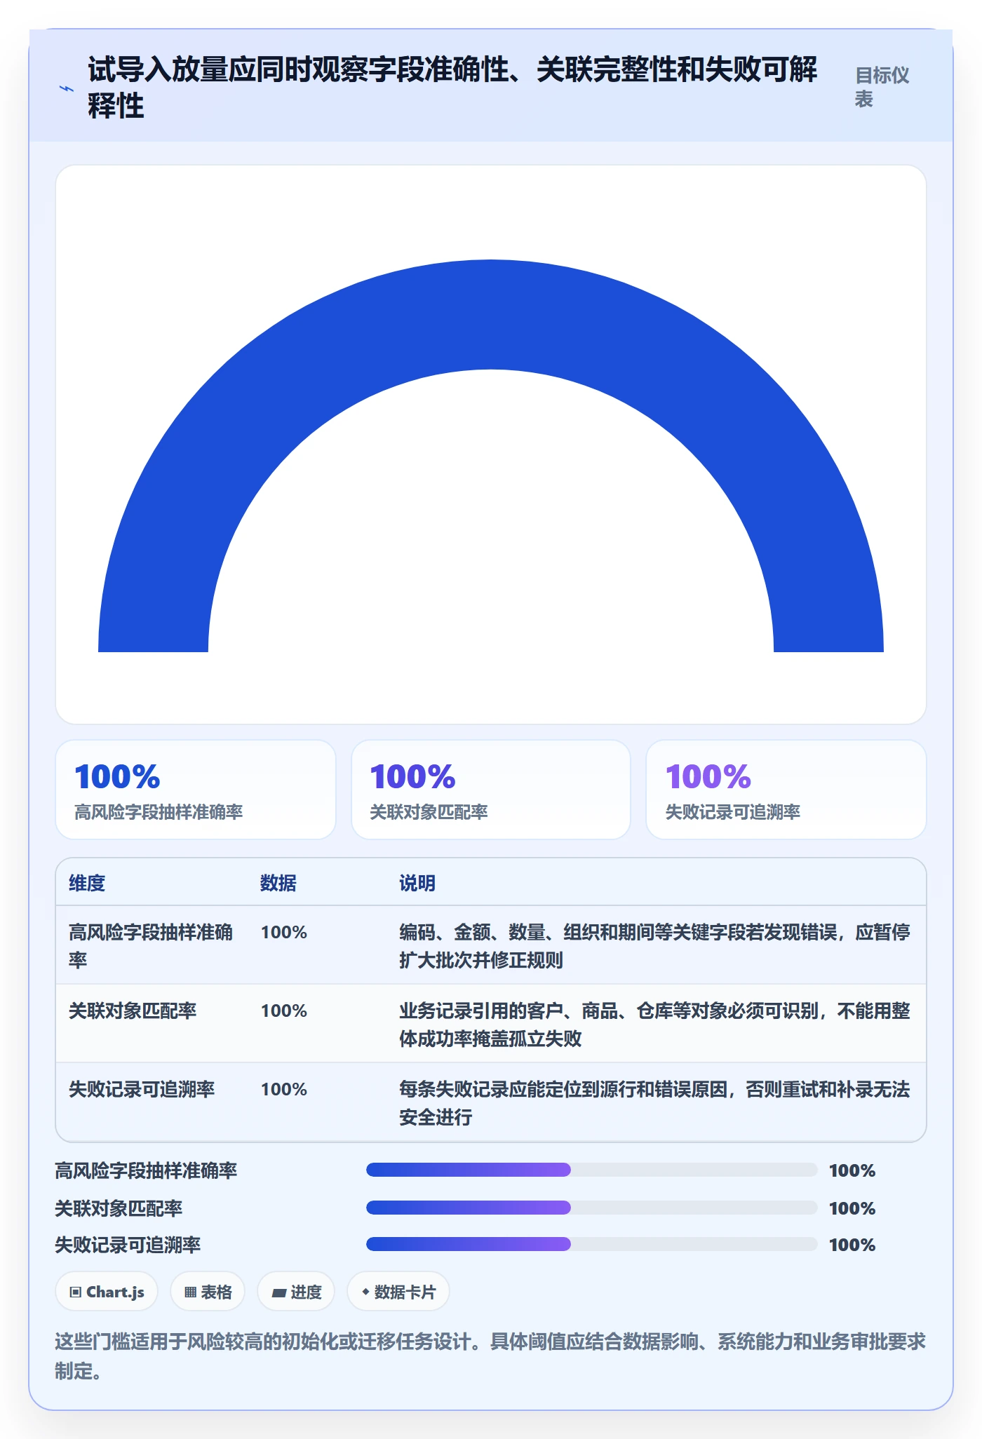Click the blue semicircle gauge chart
Viewport: 982px width, 1439px height.
(491, 456)
